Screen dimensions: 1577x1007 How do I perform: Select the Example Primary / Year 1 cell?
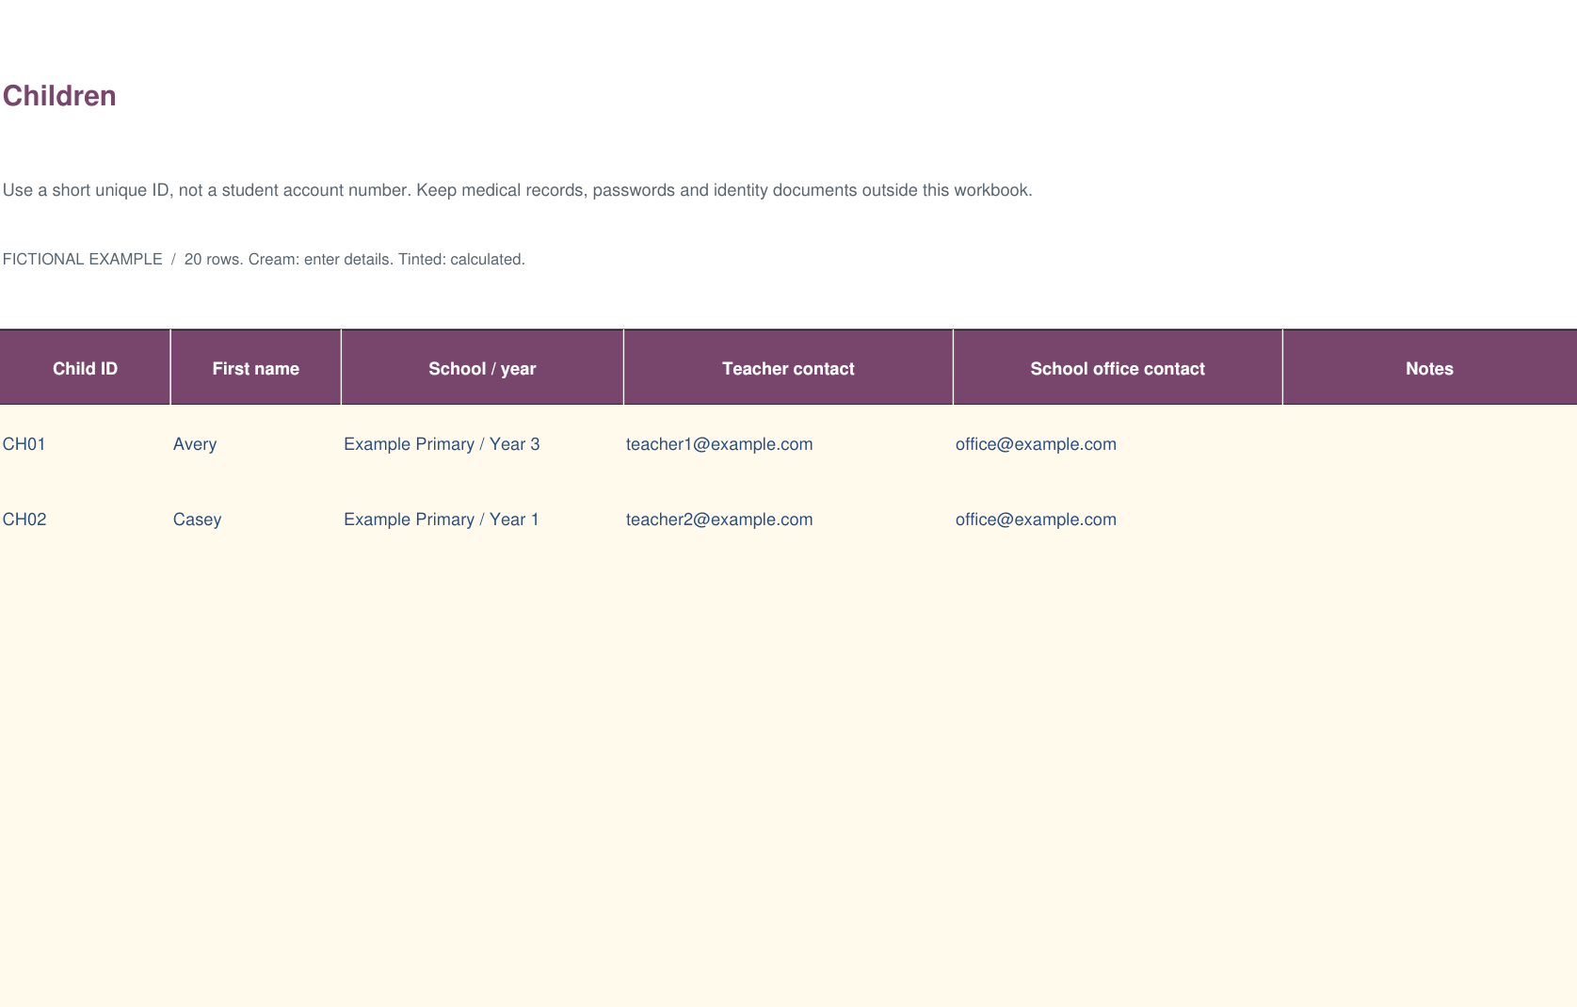click(482, 519)
